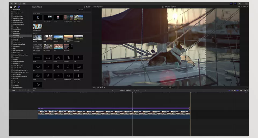Open the effects browser icon
Screen dimensions: 258x138
pos(245,90)
